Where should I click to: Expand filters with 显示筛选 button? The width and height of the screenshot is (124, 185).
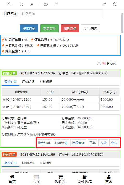(x=91, y=28)
